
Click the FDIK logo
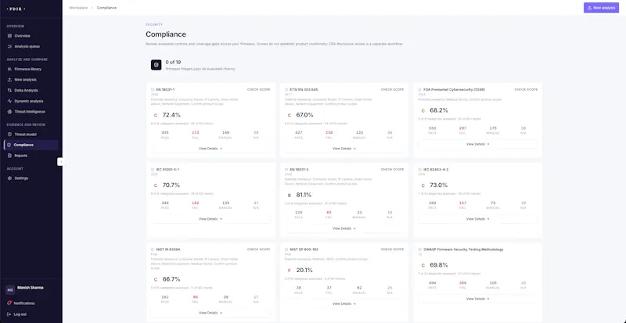pos(16,9)
